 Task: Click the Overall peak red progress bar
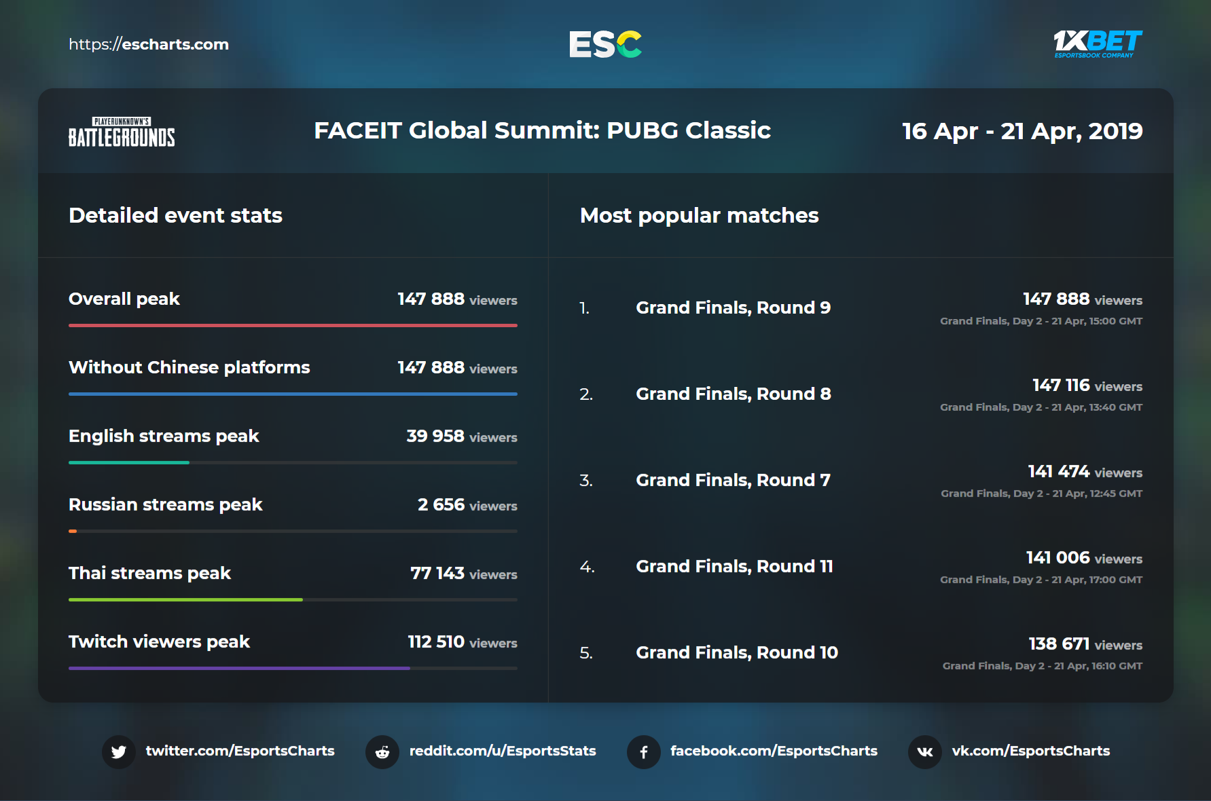coord(293,326)
